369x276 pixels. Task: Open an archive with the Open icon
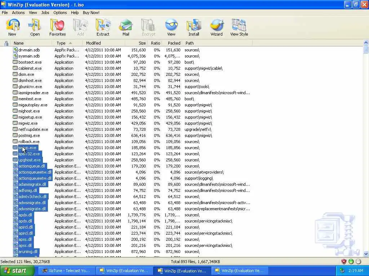coord(35,25)
